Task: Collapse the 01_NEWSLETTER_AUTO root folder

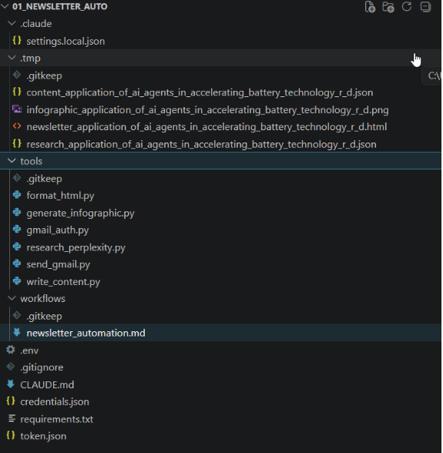Action: 5,6
